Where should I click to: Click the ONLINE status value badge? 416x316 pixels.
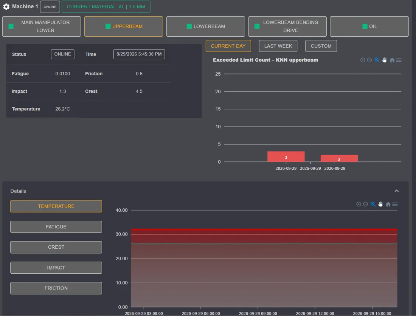tap(63, 54)
